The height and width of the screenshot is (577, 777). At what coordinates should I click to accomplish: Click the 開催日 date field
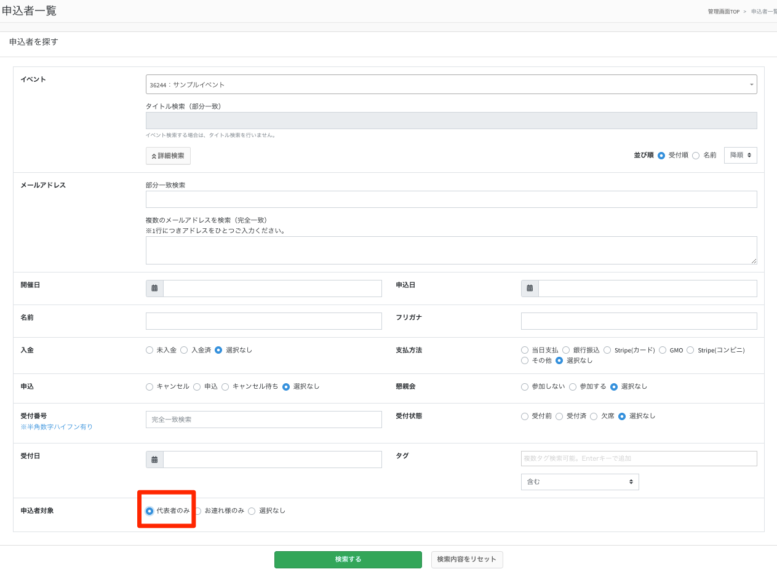tap(273, 288)
